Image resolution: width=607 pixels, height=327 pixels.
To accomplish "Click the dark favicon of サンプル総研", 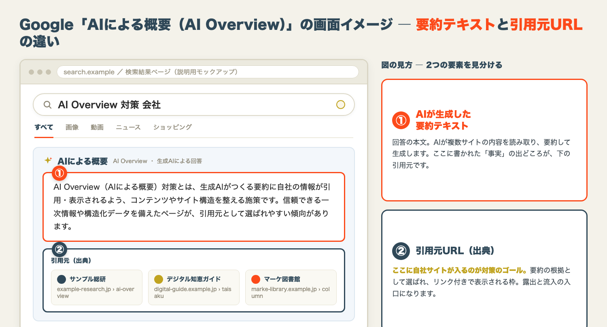I will pos(61,279).
